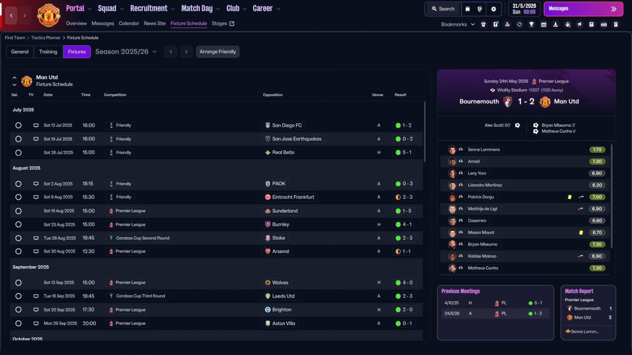Image resolution: width=632 pixels, height=355 pixels.
Task: Switch to the Training tab
Action: tap(48, 52)
